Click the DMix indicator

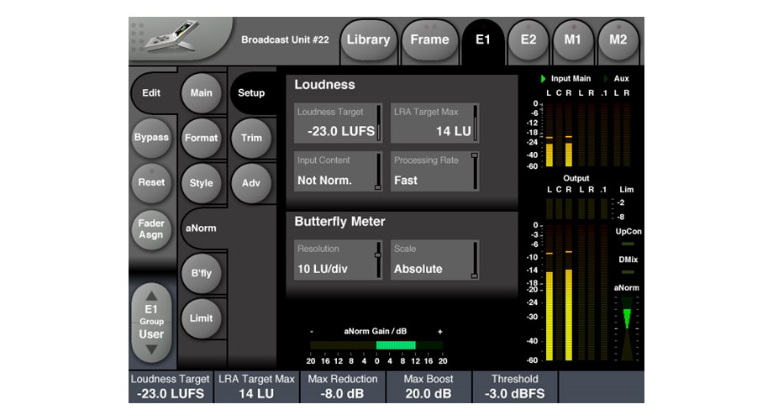[628, 271]
